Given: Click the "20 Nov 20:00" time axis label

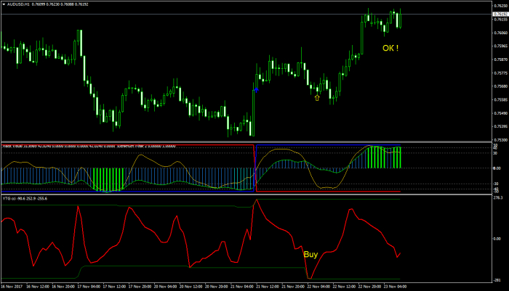Looking at the screenshot, I should [217, 287].
